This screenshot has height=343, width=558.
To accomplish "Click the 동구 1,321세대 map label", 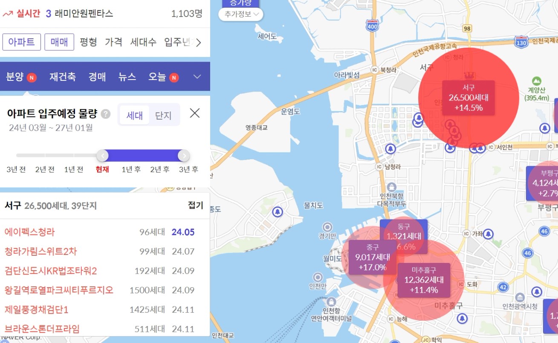I will (404, 236).
